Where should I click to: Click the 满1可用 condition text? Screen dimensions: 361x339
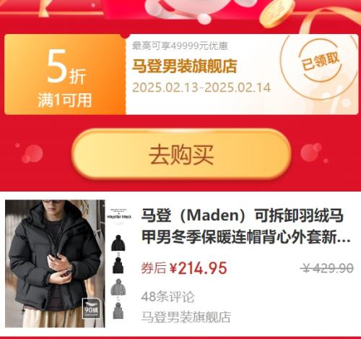(x=65, y=100)
